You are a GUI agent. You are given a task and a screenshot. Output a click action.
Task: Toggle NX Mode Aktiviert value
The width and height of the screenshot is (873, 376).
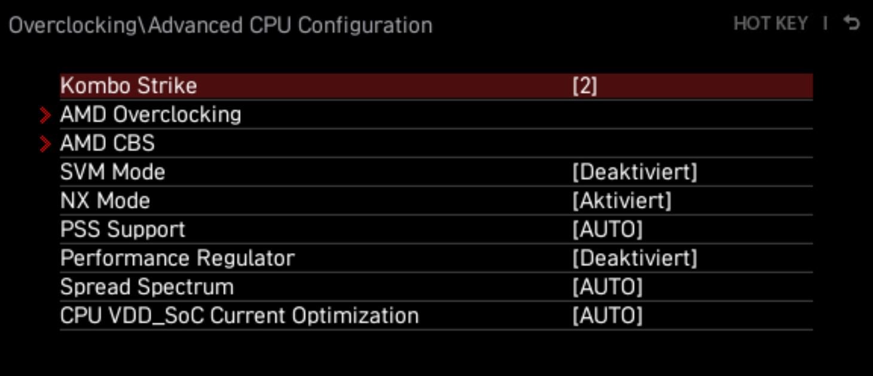tap(622, 201)
